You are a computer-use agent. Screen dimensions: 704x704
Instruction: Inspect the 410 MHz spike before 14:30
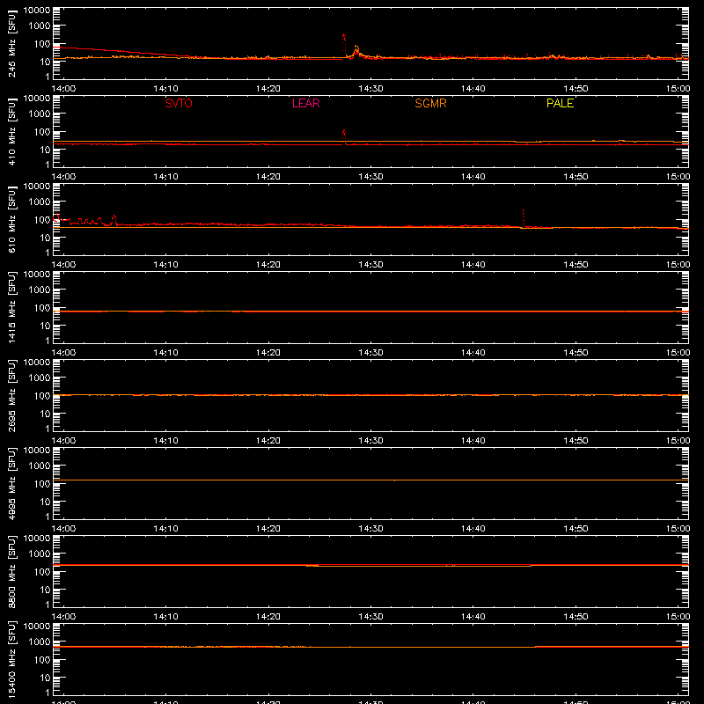[x=344, y=136]
